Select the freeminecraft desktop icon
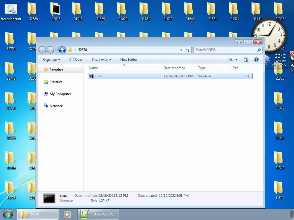The image size is (294, 220). (11, 12)
